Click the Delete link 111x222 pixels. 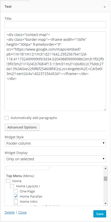click(9, 212)
